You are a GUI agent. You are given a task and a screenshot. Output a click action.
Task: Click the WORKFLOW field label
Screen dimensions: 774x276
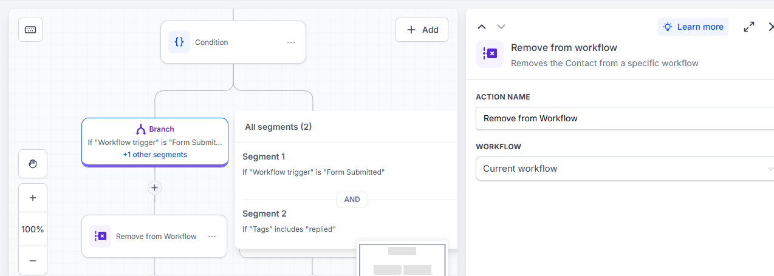tap(498, 147)
